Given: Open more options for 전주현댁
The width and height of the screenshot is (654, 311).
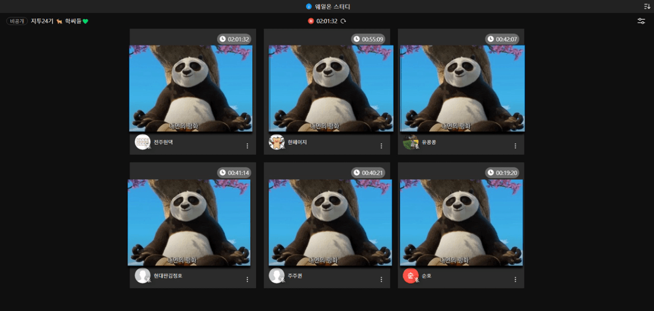Looking at the screenshot, I should pos(247,146).
